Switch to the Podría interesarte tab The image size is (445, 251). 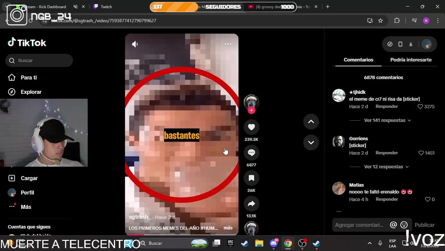[x=411, y=60]
